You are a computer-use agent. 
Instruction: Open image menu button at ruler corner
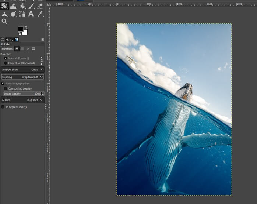click(48, 4)
